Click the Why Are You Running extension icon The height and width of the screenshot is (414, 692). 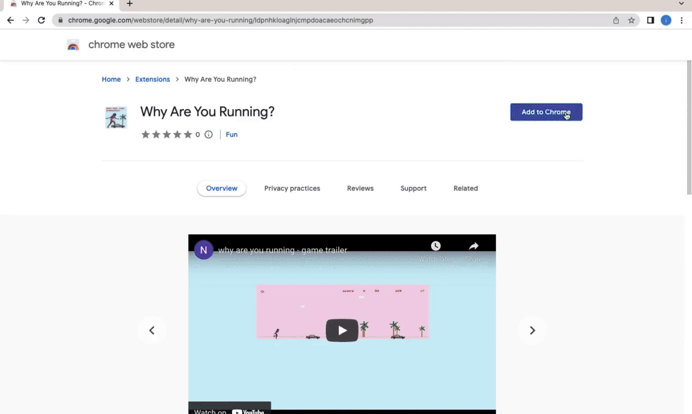(116, 117)
